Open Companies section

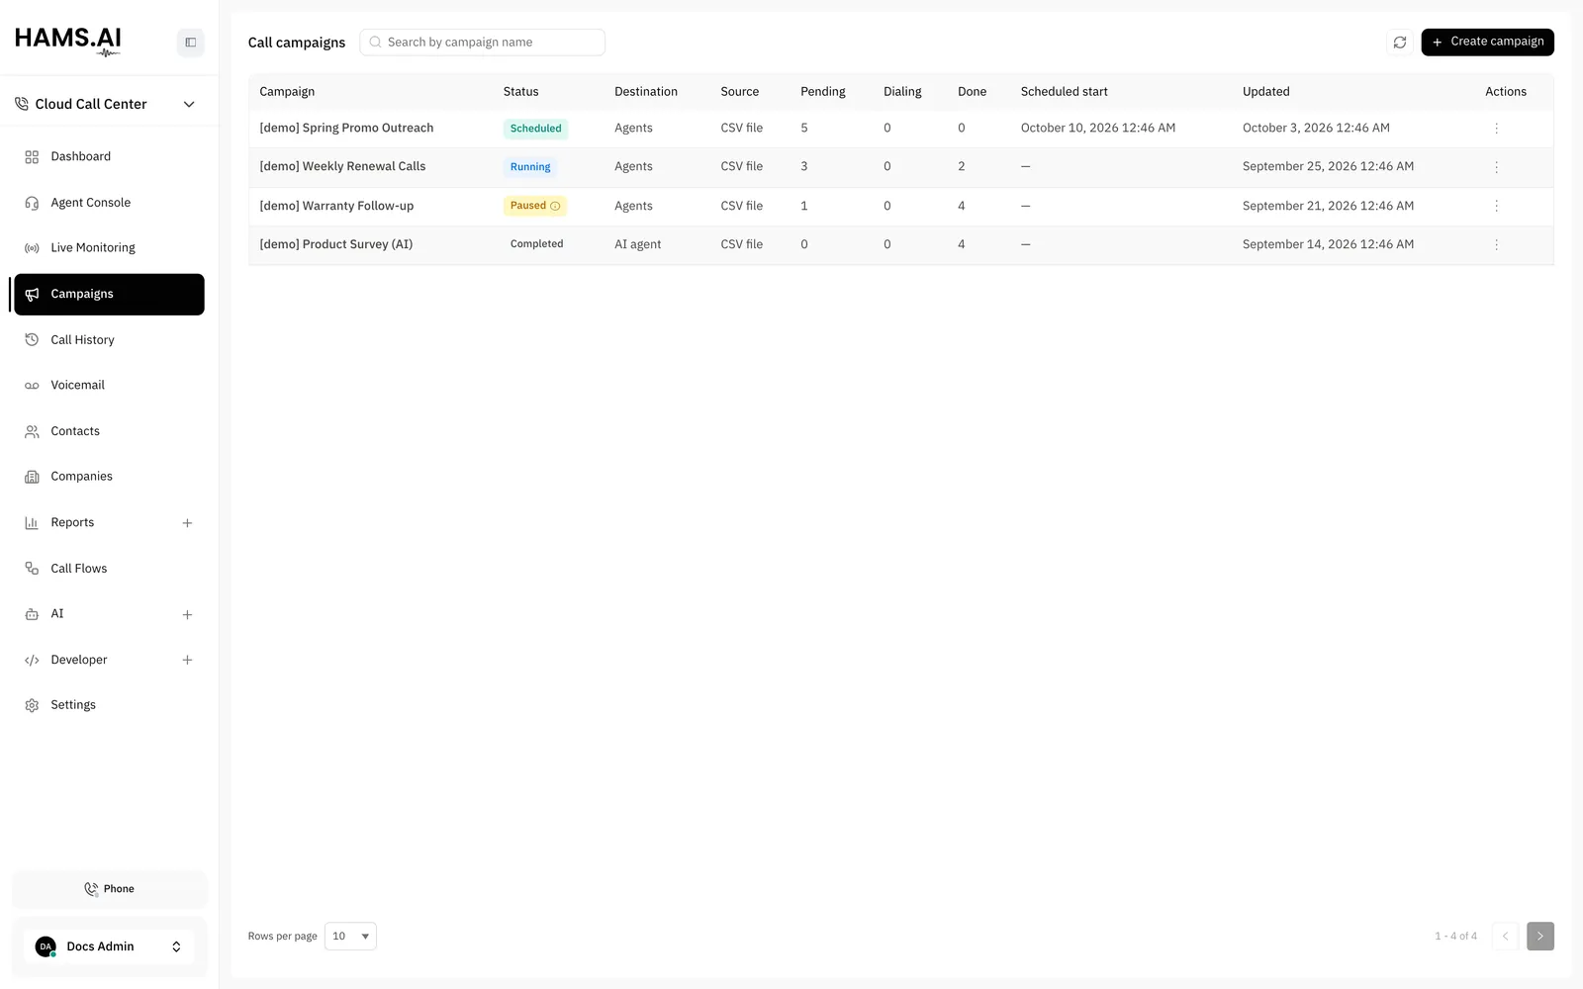pyautogui.click(x=109, y=477)
